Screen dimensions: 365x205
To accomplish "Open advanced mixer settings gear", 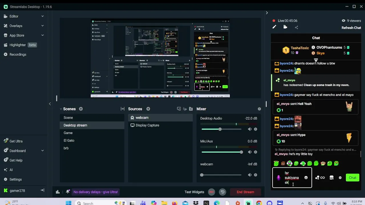I will 259,109.
